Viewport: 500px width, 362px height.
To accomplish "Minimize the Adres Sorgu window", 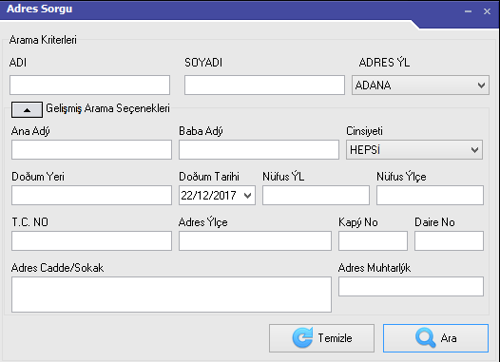I will [x=468, y=11].
